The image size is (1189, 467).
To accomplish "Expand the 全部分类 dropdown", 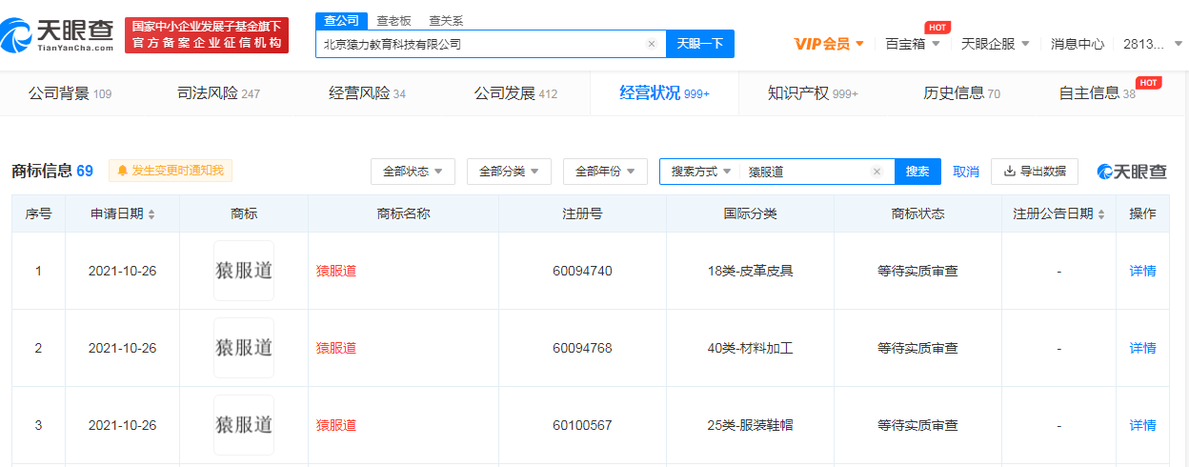I will point(509,172).
